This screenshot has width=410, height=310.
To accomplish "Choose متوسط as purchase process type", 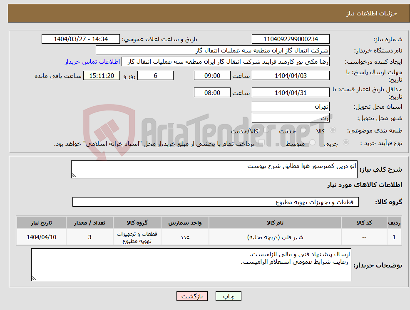I will point(313,142).
